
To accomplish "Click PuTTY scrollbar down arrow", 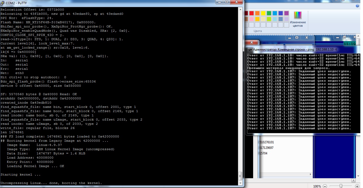I will click(x=240, y=183).
